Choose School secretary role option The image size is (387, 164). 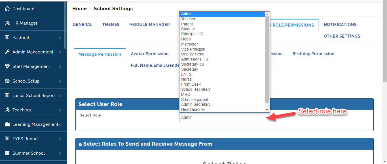click(222, 89)
